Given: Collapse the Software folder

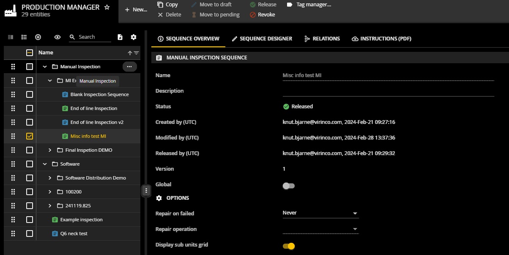Looking at the screenshot, I should 45,164.
